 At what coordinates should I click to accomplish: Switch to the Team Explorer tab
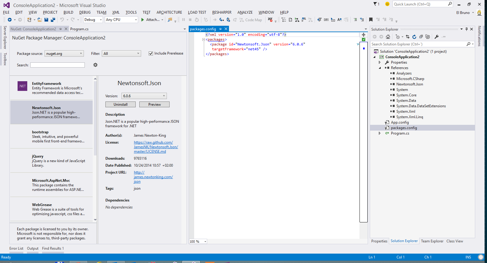click(x=432, y=241)
